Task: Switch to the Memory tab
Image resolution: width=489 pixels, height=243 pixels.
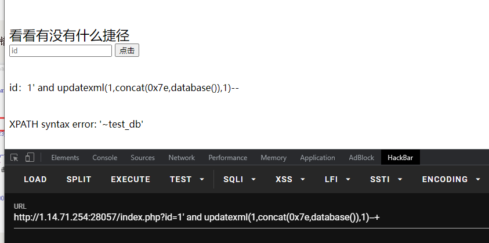Action: tap(273, 158)
